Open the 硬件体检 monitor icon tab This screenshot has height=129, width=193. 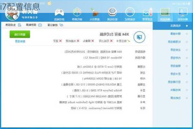coord(183,12)
